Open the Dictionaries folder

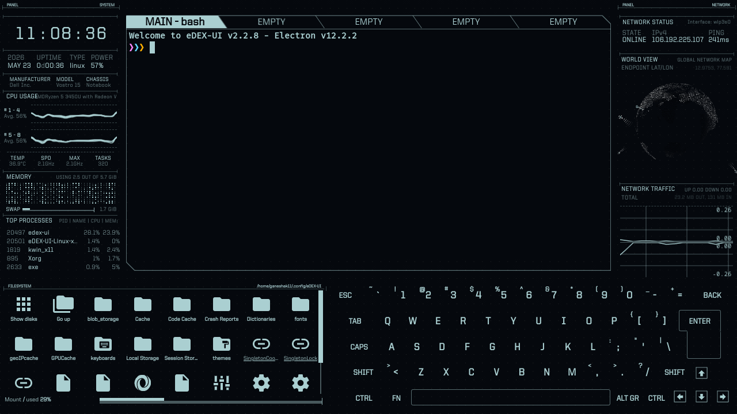[261, 304]
